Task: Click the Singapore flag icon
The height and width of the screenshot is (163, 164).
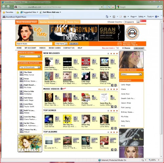Action: [x=143, y=21]
